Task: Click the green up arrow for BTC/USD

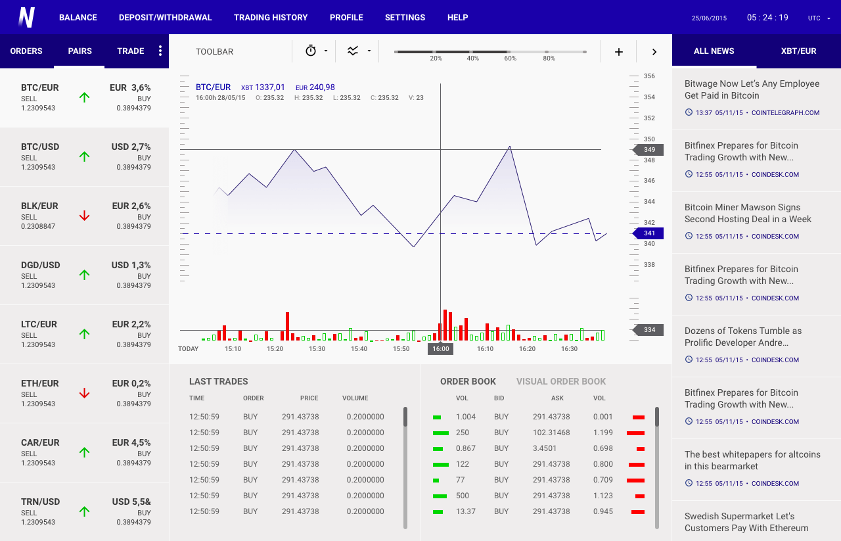Action: coord(84,156)
